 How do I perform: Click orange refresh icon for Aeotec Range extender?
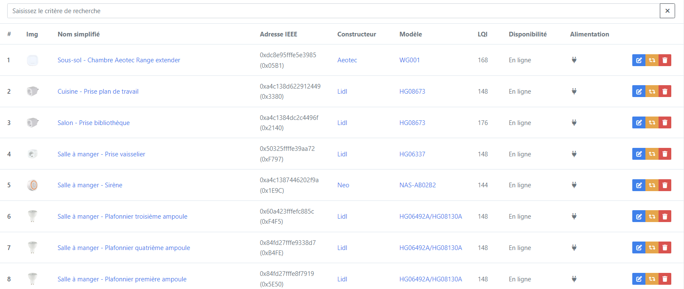point(652,60)
